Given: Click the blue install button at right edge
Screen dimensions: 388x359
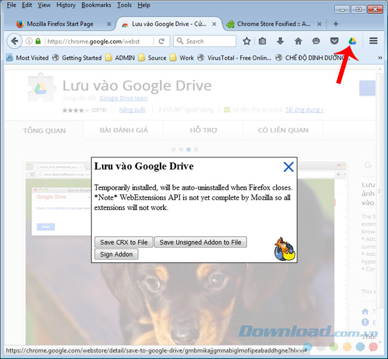Looking at the screenshot, I should point(368,88).
